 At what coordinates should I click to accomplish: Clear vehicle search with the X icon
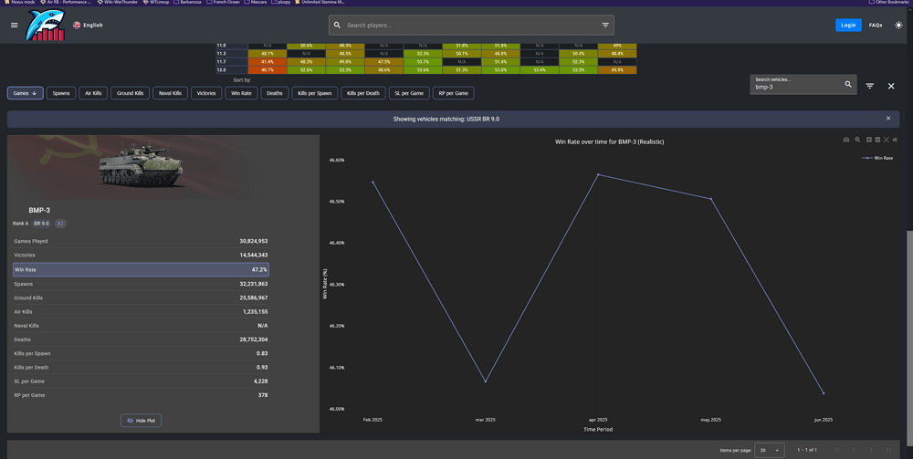(x=891, y=86)
